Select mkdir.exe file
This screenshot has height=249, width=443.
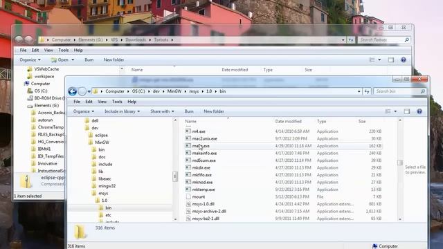click(201, 167)
